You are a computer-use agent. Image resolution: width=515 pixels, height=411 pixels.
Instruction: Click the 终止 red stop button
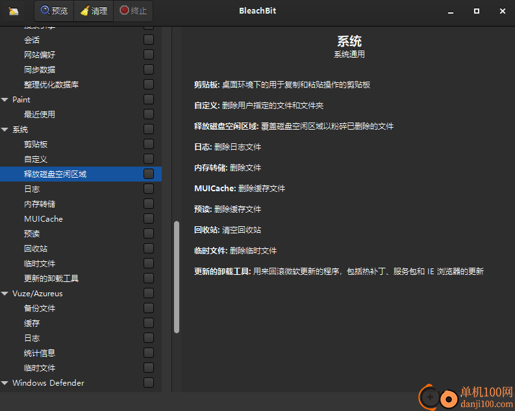pos(133,11)
